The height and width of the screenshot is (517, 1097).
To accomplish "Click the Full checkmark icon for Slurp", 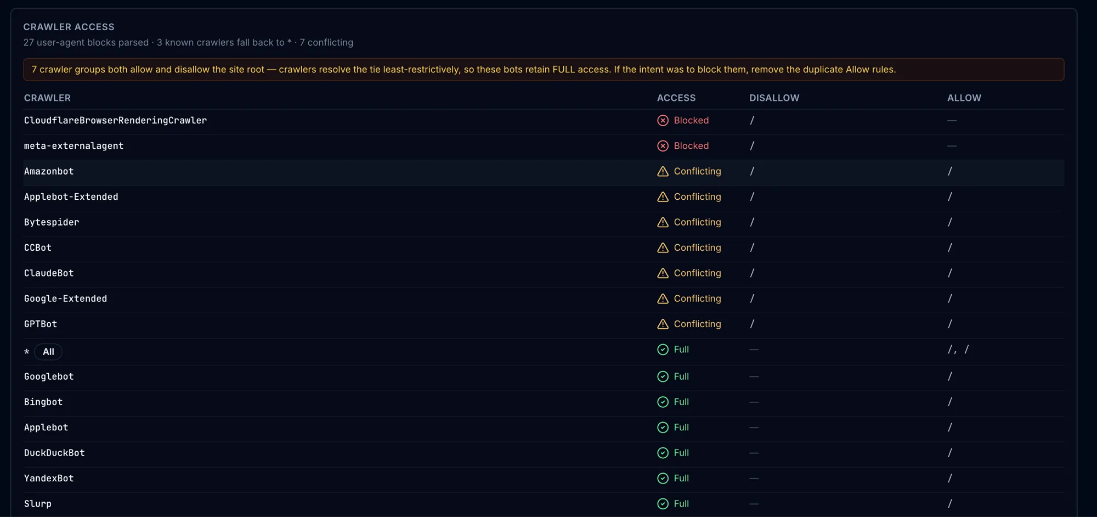I will click(x=663, y=504).
